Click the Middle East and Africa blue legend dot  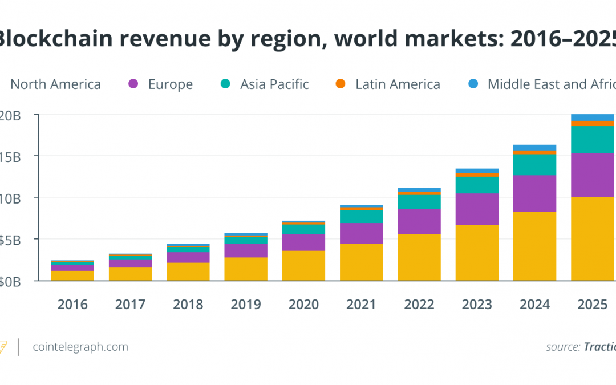pyautogui.click(x=473, y=84)
